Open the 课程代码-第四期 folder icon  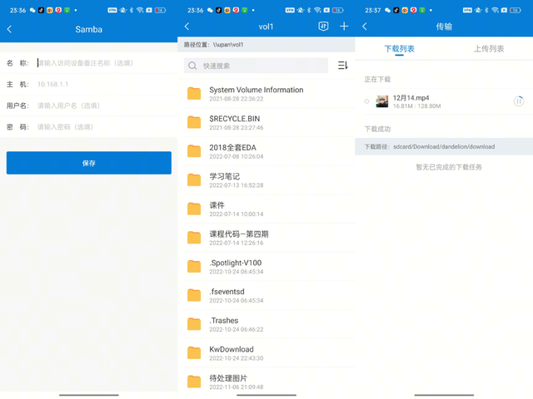(194, 238)
